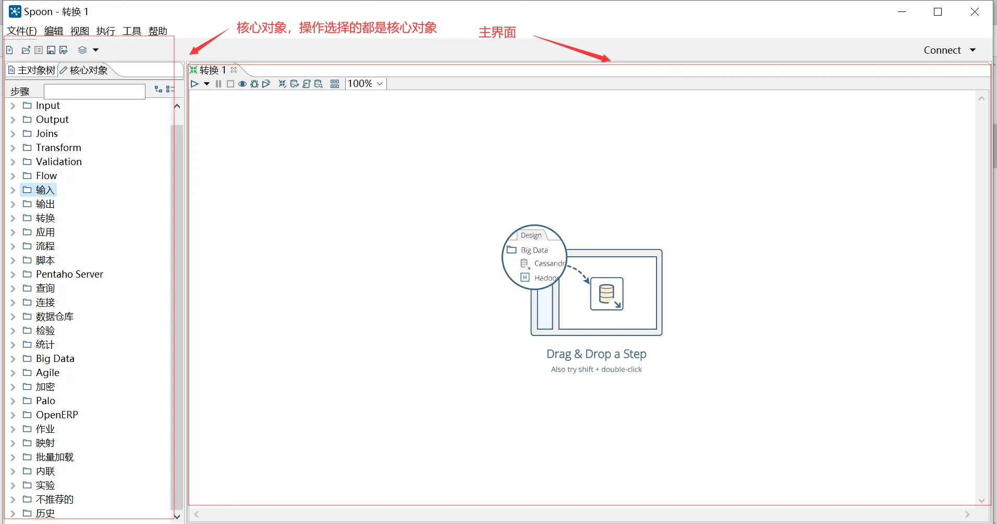The width and height of the screenshot is (997, 524).
Task: Click the new file icon in the toolbar
Action: 10,50
